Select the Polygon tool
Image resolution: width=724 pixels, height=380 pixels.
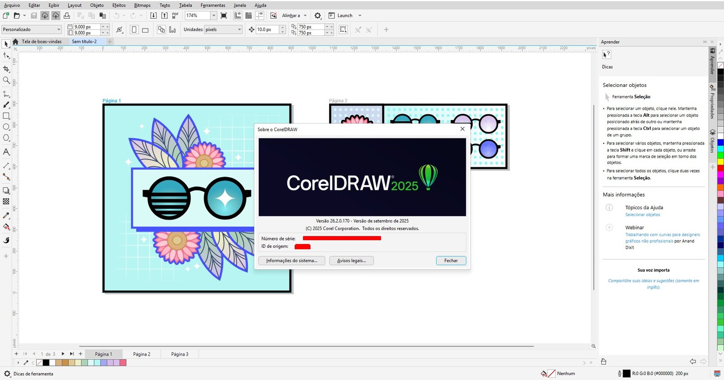pos(6,138)
